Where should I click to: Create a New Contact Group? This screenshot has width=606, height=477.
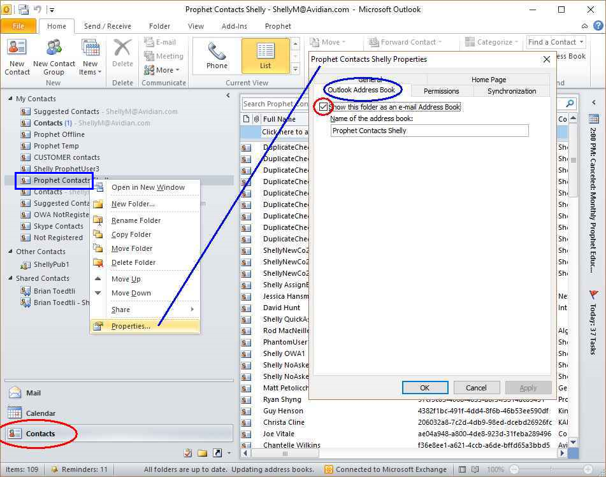click(x=54, y=57)
